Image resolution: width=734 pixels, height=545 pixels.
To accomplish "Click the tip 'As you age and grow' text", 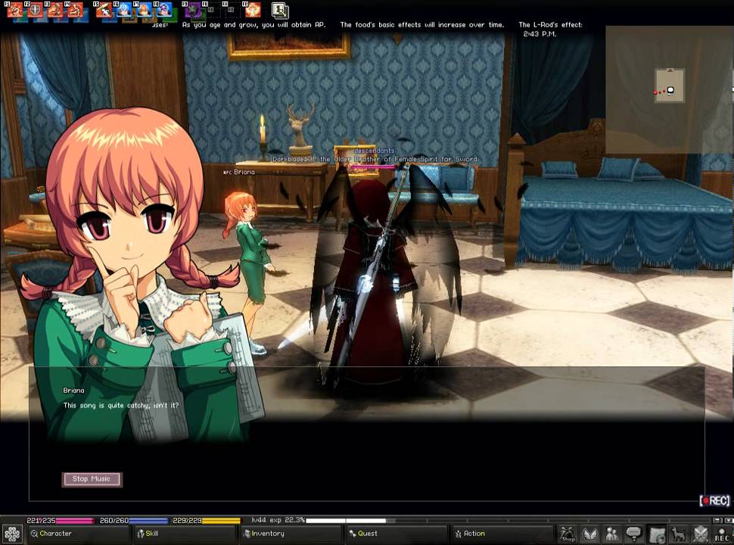I will (253, 25).
